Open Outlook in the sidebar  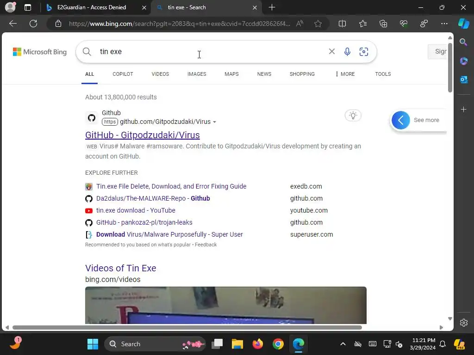pos(463,80)
